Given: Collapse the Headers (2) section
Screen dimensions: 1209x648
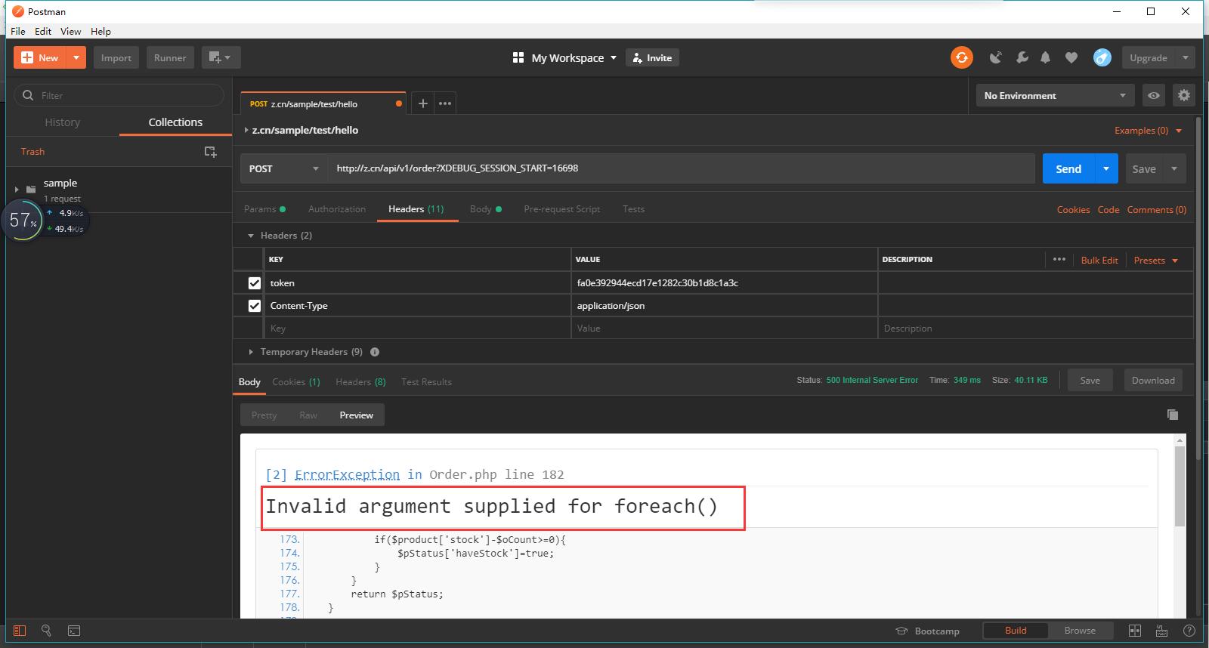Looking at the screenshot, I should pos(251,236).
